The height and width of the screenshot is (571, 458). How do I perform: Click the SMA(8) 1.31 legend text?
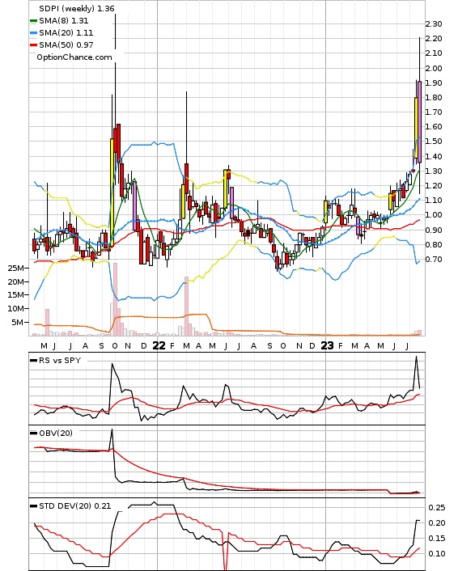tap(63, 21)
